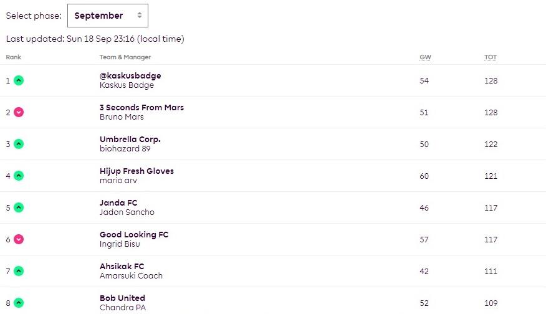Open Umbrella Corp. team page

pos(130,140)
